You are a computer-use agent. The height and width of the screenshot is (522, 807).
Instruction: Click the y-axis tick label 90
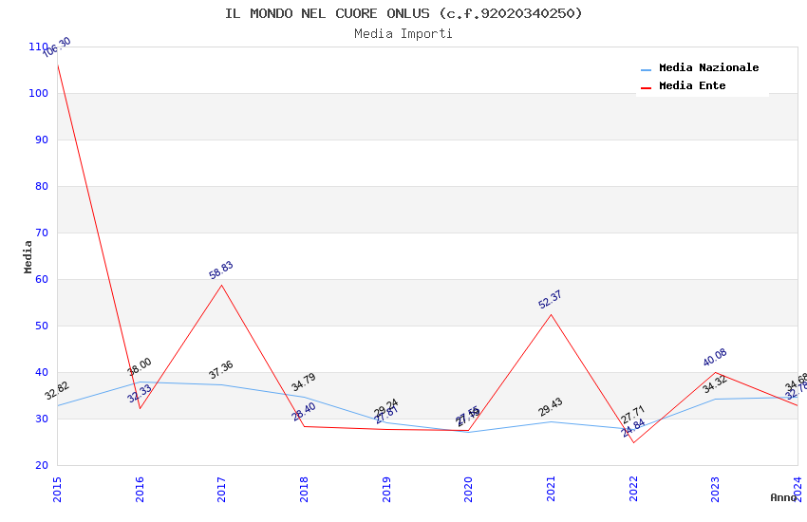(x=42, y=140)
